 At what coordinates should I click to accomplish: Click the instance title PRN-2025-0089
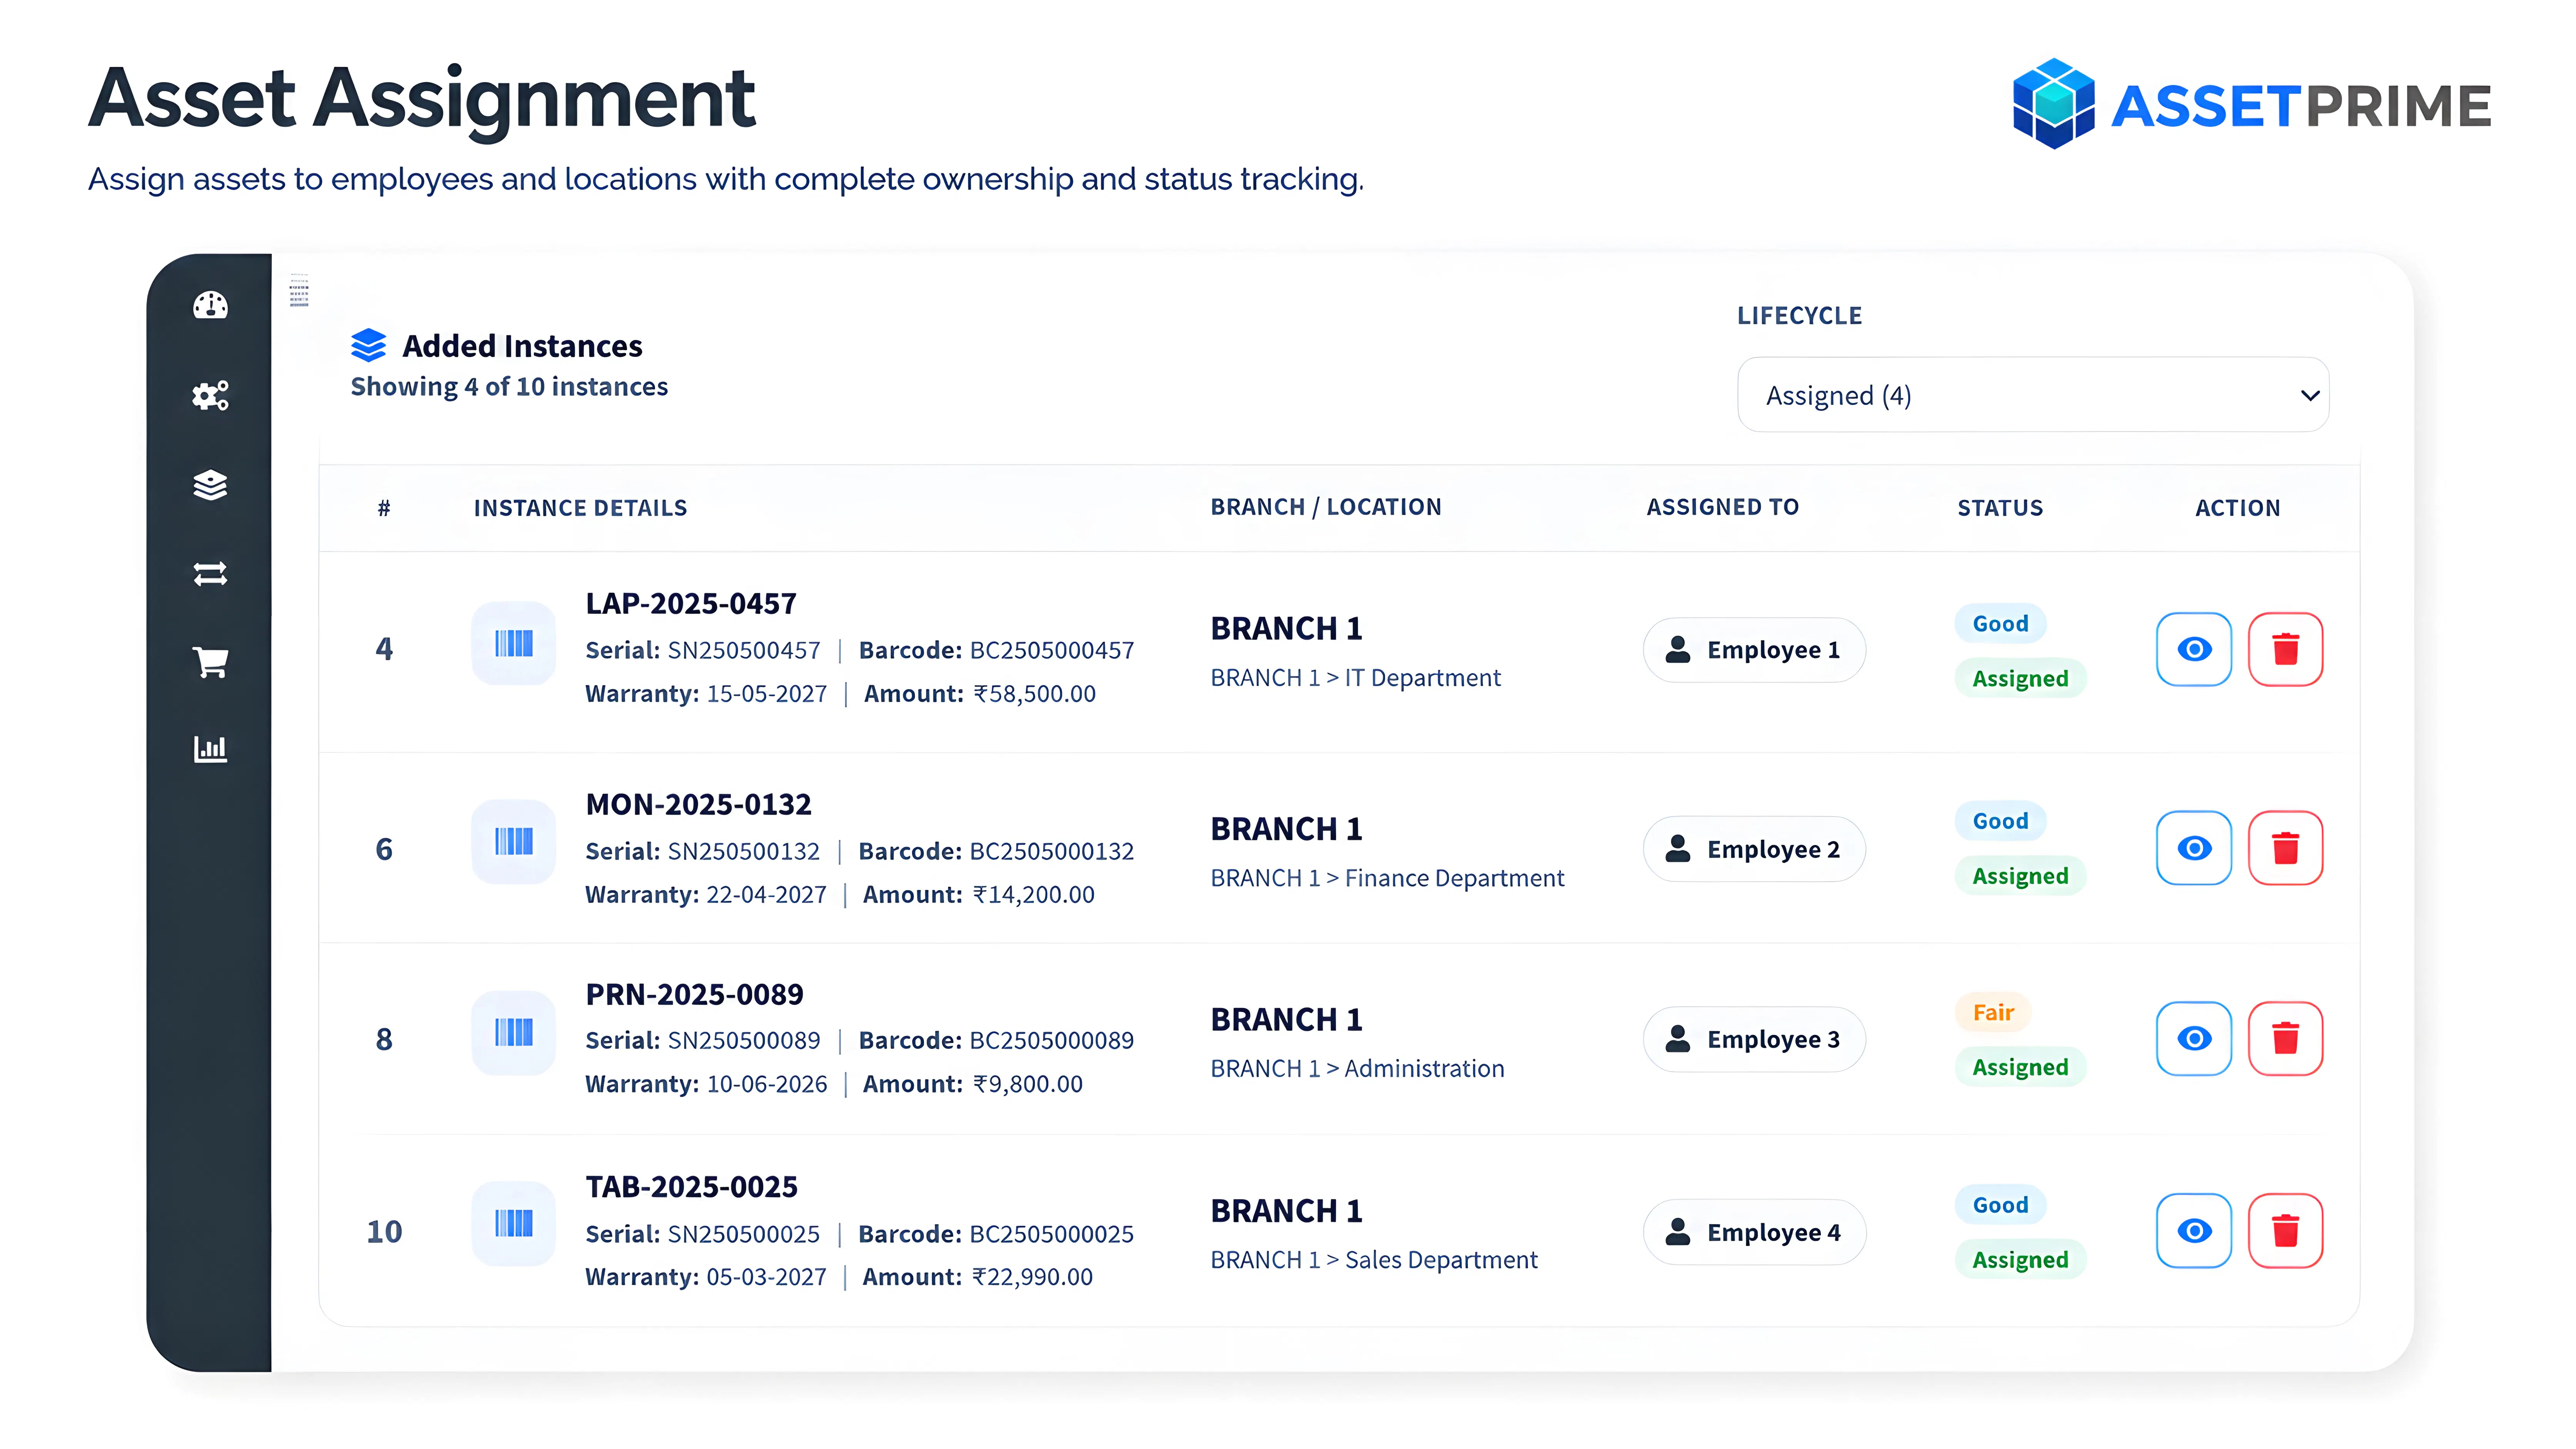694,994
